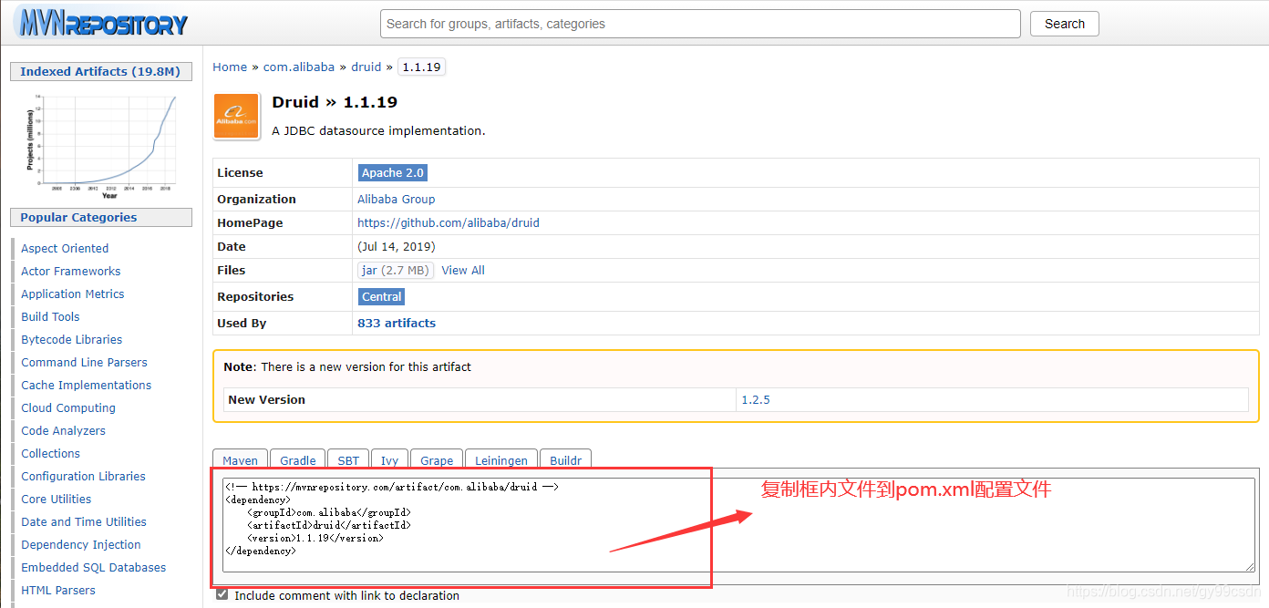Open druid breadcrumb link

point(366,67)
